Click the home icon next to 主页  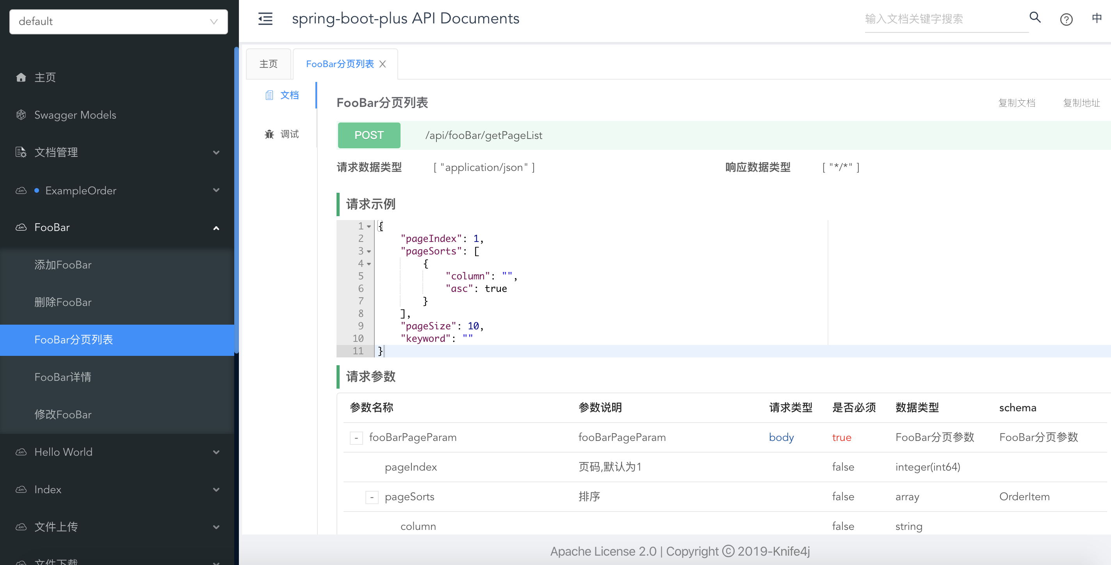point(21,78)
